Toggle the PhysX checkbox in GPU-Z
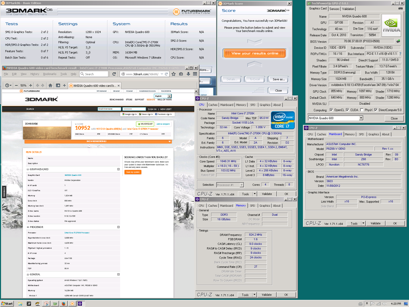Image resolution: width=409 pixels, height=307 pixels. tap(362, 110)
